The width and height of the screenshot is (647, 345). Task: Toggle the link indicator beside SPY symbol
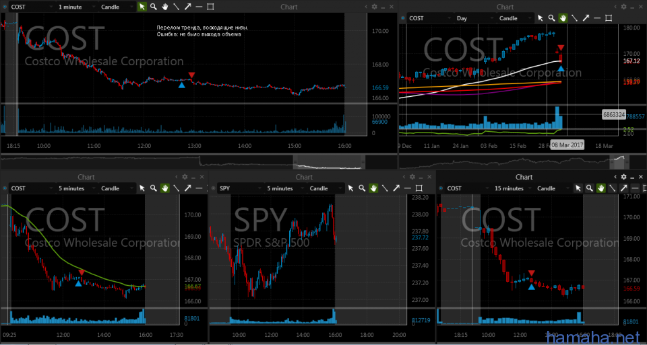[x=212, y=188]
